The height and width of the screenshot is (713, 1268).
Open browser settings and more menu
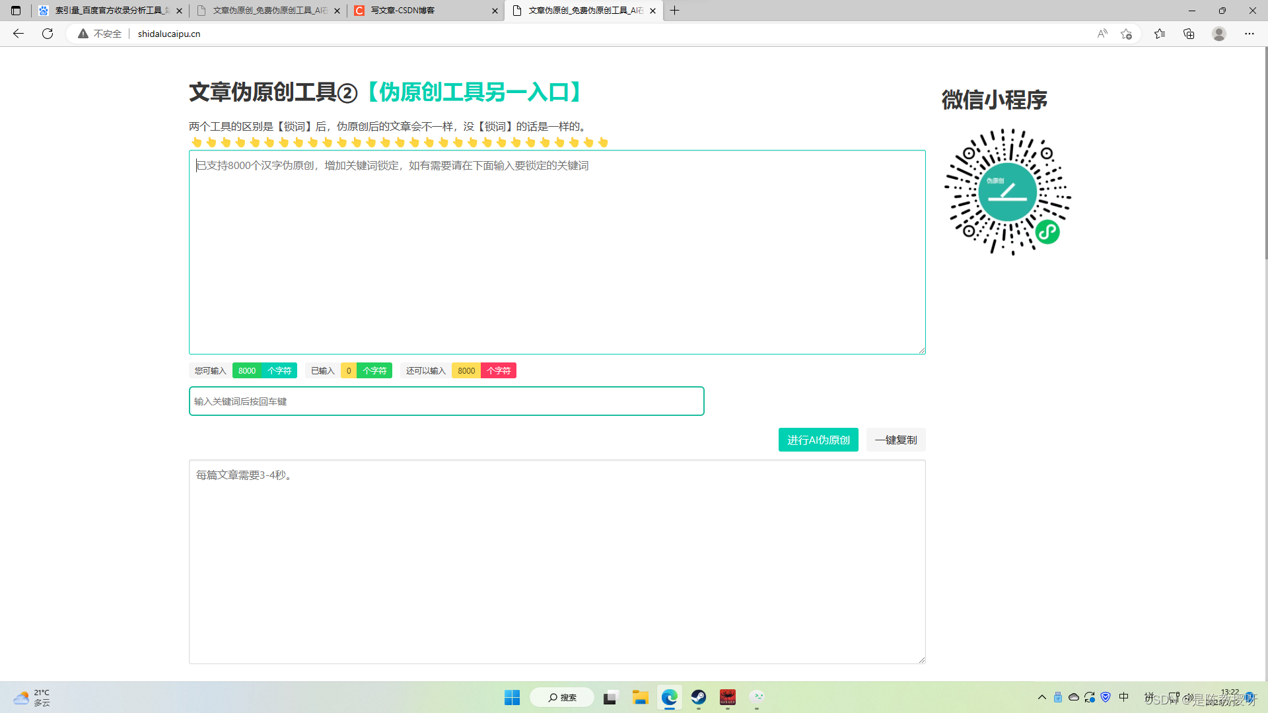click(x=1250, y=34)
